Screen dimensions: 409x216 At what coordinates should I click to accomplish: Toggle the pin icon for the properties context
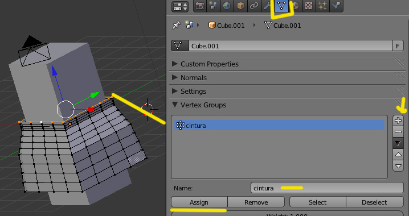(x=177, y=25)
